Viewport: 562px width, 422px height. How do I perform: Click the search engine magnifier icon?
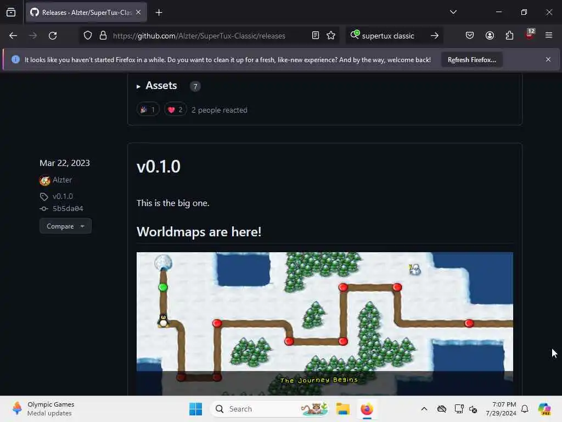(355, 35)
